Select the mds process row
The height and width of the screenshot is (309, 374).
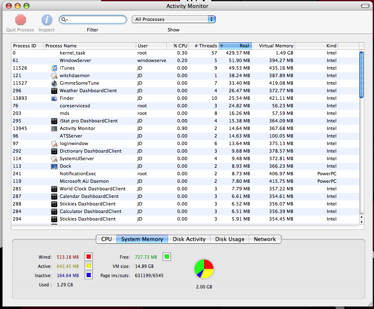click(185, 113)
